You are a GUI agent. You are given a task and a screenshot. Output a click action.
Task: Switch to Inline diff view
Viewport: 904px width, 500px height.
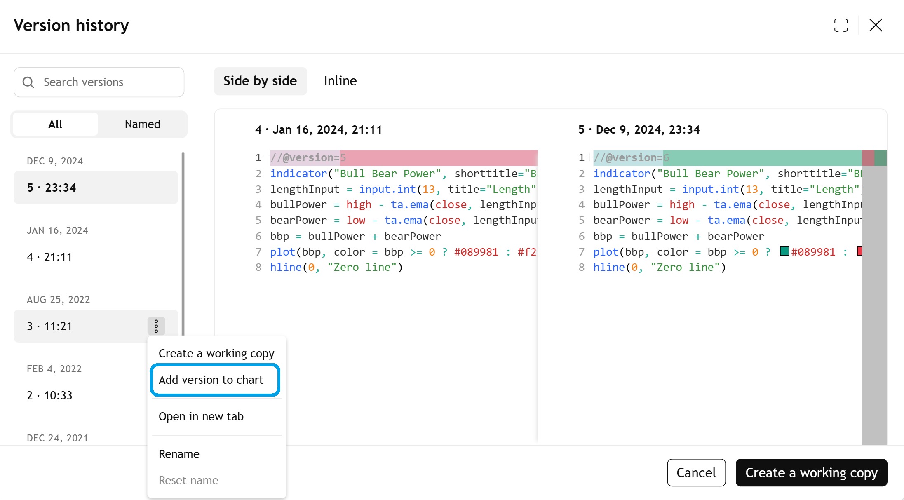click(x=340, y=81)
